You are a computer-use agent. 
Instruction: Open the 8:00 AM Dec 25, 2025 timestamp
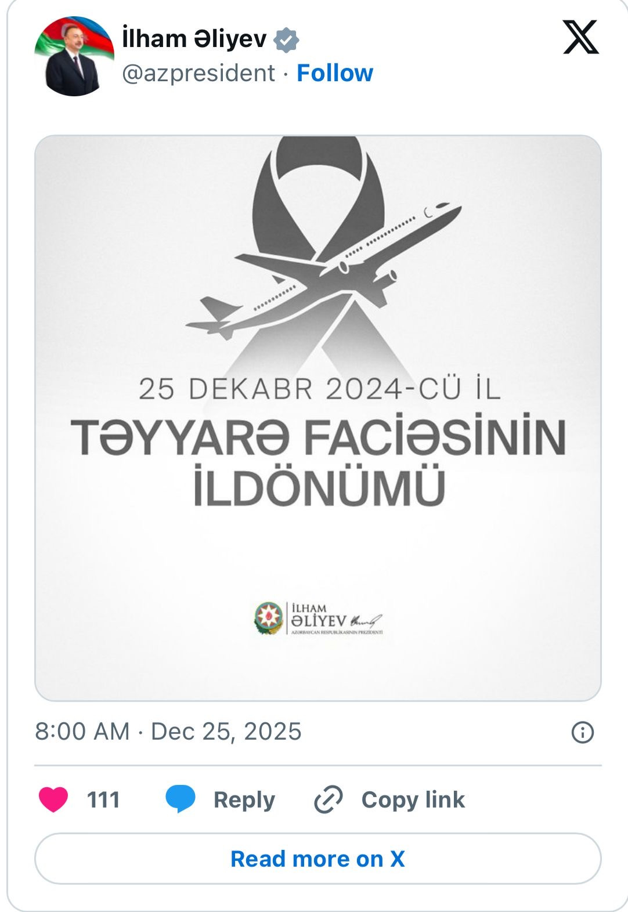pyautogui.click(x=168, y=732)
